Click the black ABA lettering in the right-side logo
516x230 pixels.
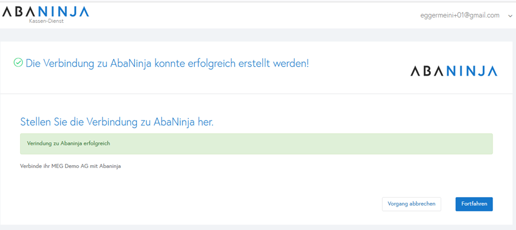[428, 71]
